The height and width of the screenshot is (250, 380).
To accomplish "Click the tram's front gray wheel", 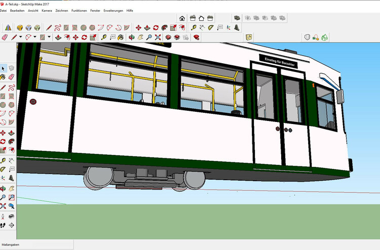I will coord(194,180).
